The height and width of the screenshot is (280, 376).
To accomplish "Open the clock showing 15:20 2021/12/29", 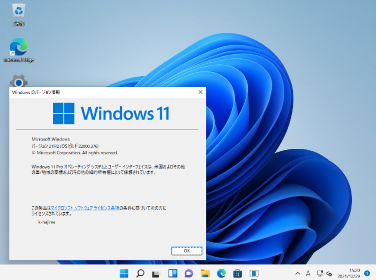I will pos(349,273).
